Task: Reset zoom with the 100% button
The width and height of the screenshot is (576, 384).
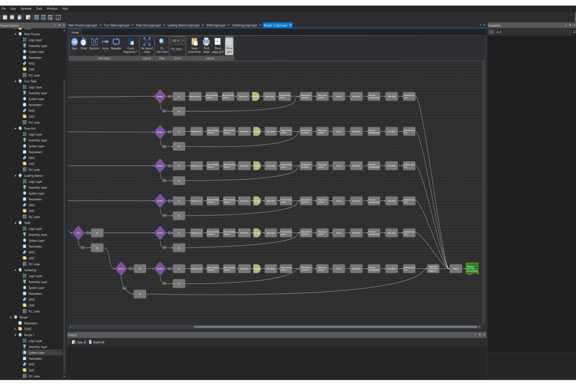Action: 177,49
